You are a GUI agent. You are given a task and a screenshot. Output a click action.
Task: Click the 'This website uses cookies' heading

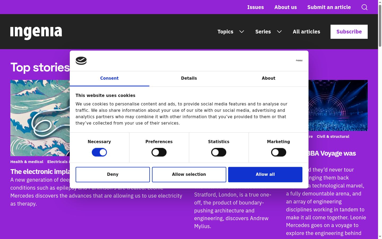coord(105,95)
